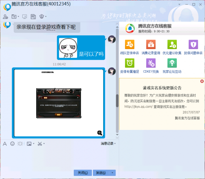Expand the send picture dropdown arrow
This screenshot has width=205, height=179.
click(33, 144)
